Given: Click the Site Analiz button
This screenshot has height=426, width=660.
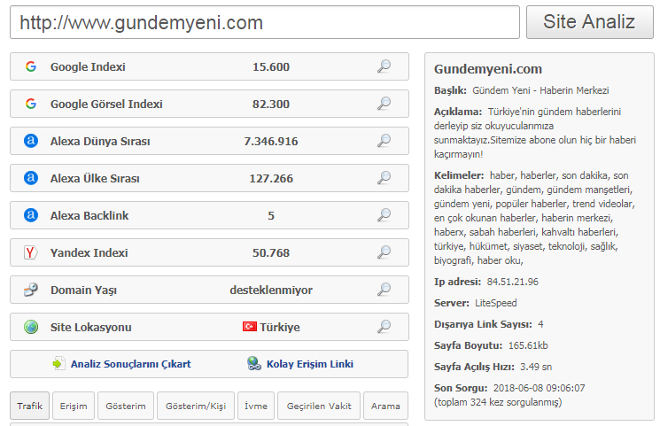Looking at the screenshot, I should coord(589,22).
